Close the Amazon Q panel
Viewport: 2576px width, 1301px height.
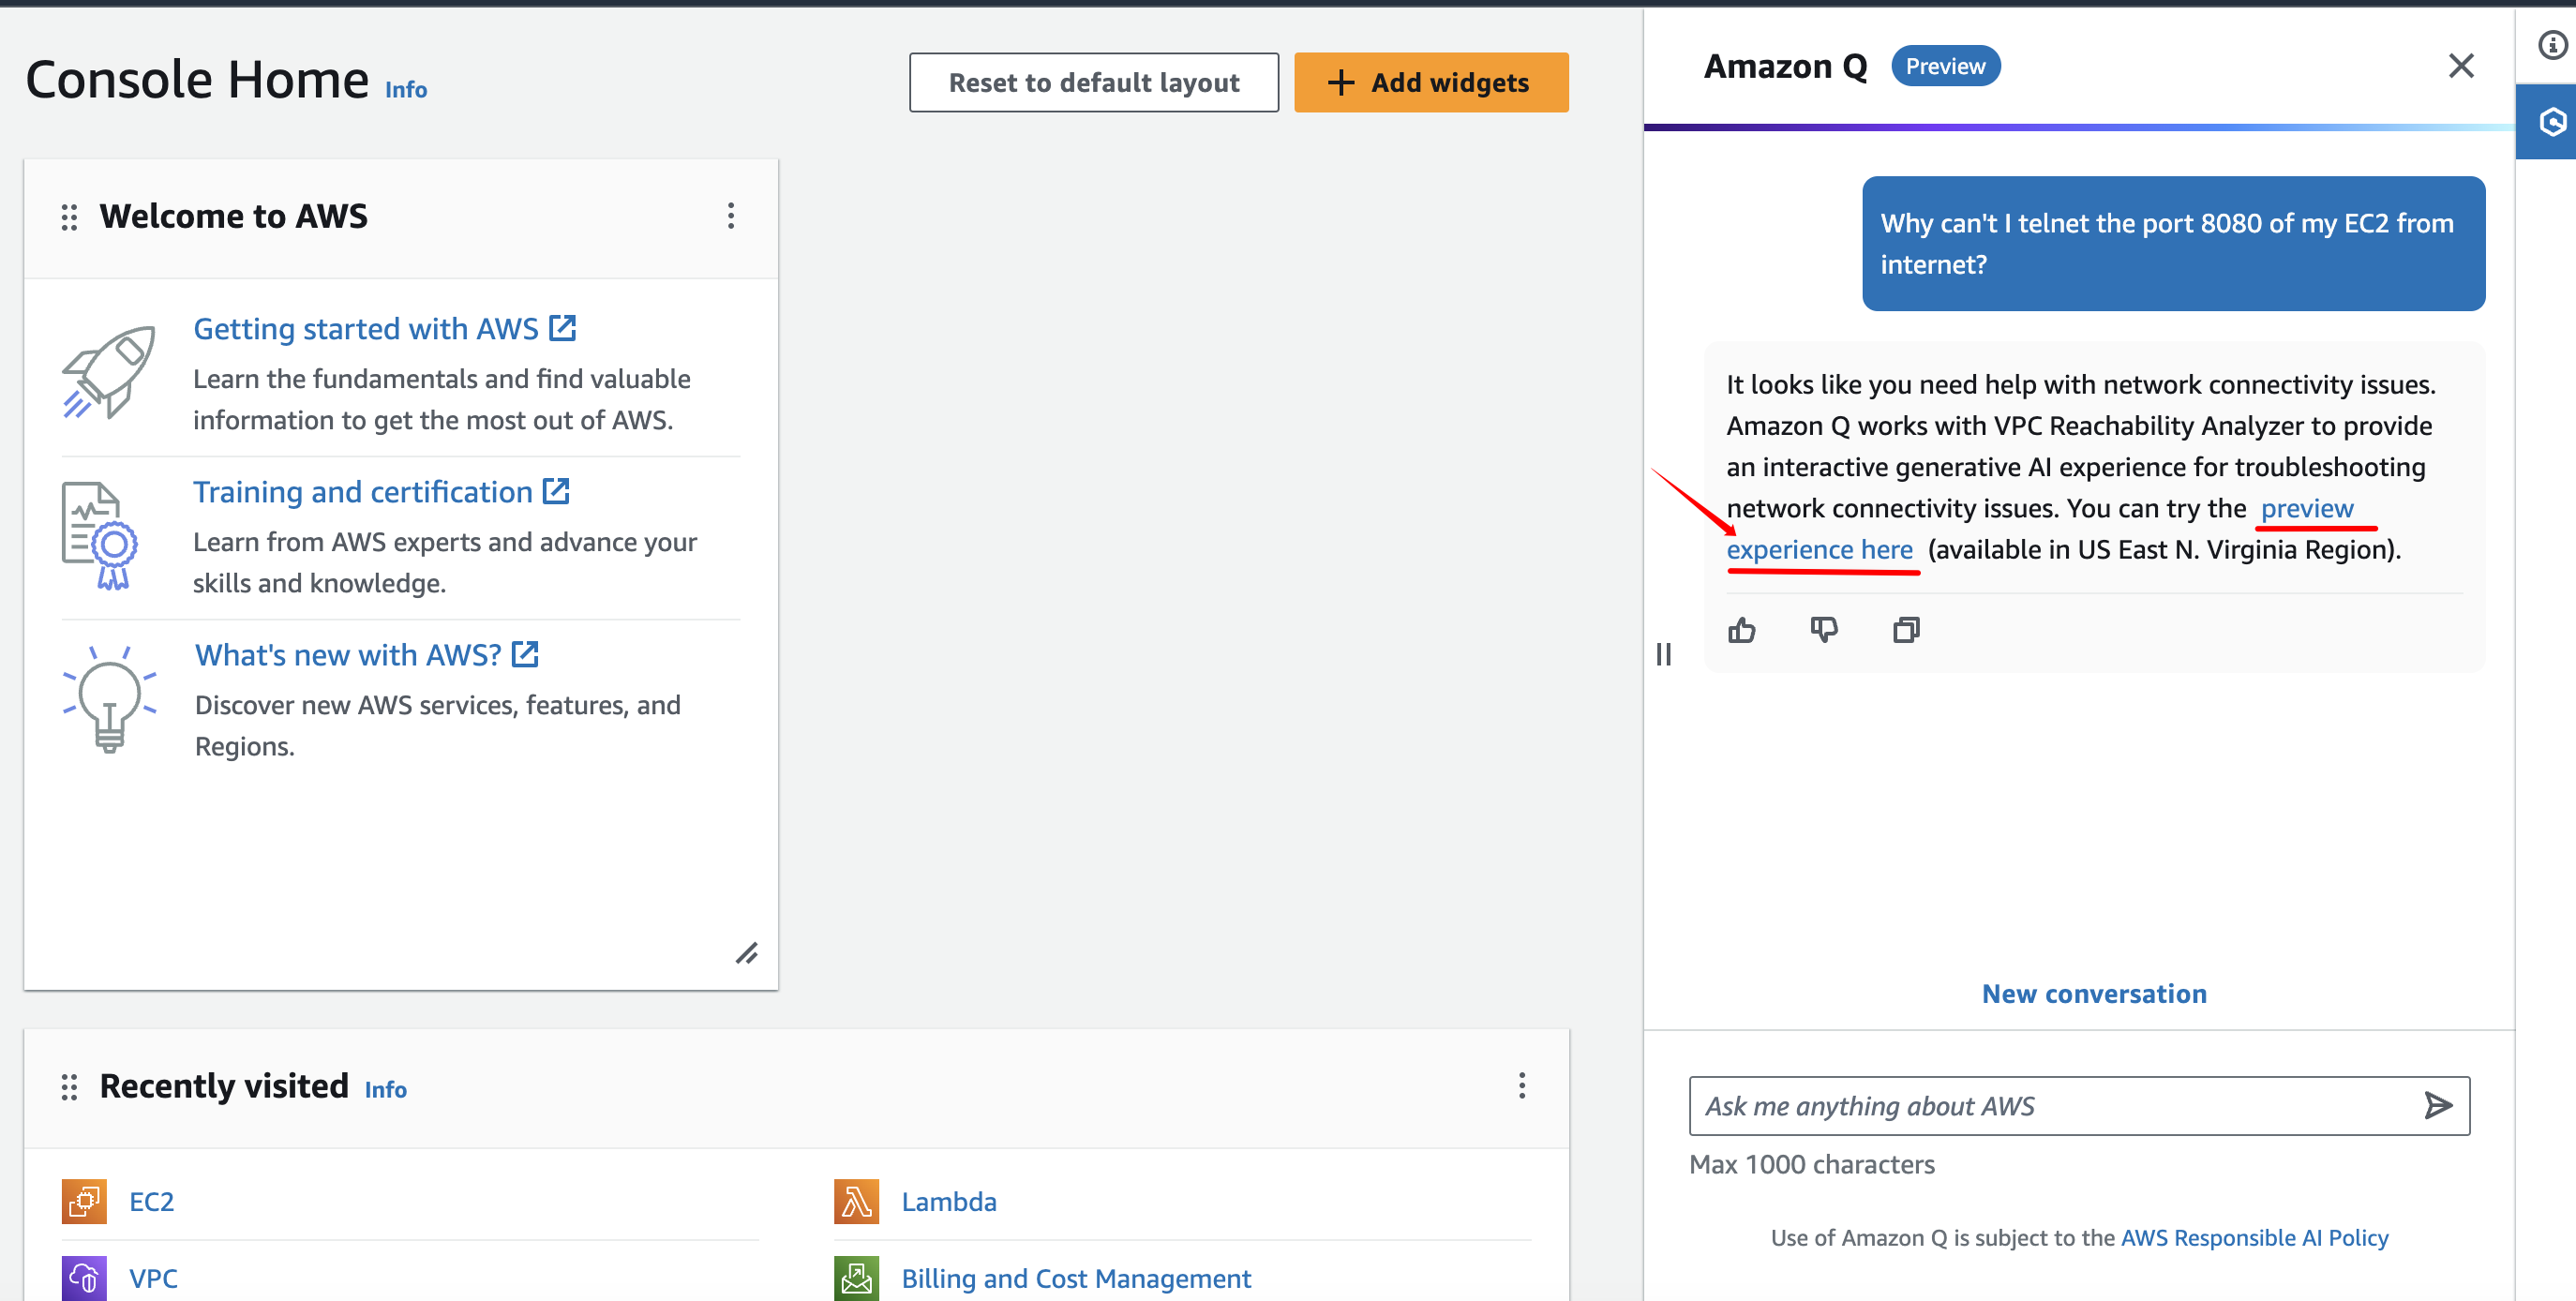click(2461, 66)
